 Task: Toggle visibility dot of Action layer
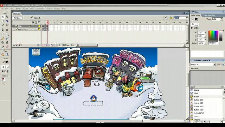click(x=33, y=29)
